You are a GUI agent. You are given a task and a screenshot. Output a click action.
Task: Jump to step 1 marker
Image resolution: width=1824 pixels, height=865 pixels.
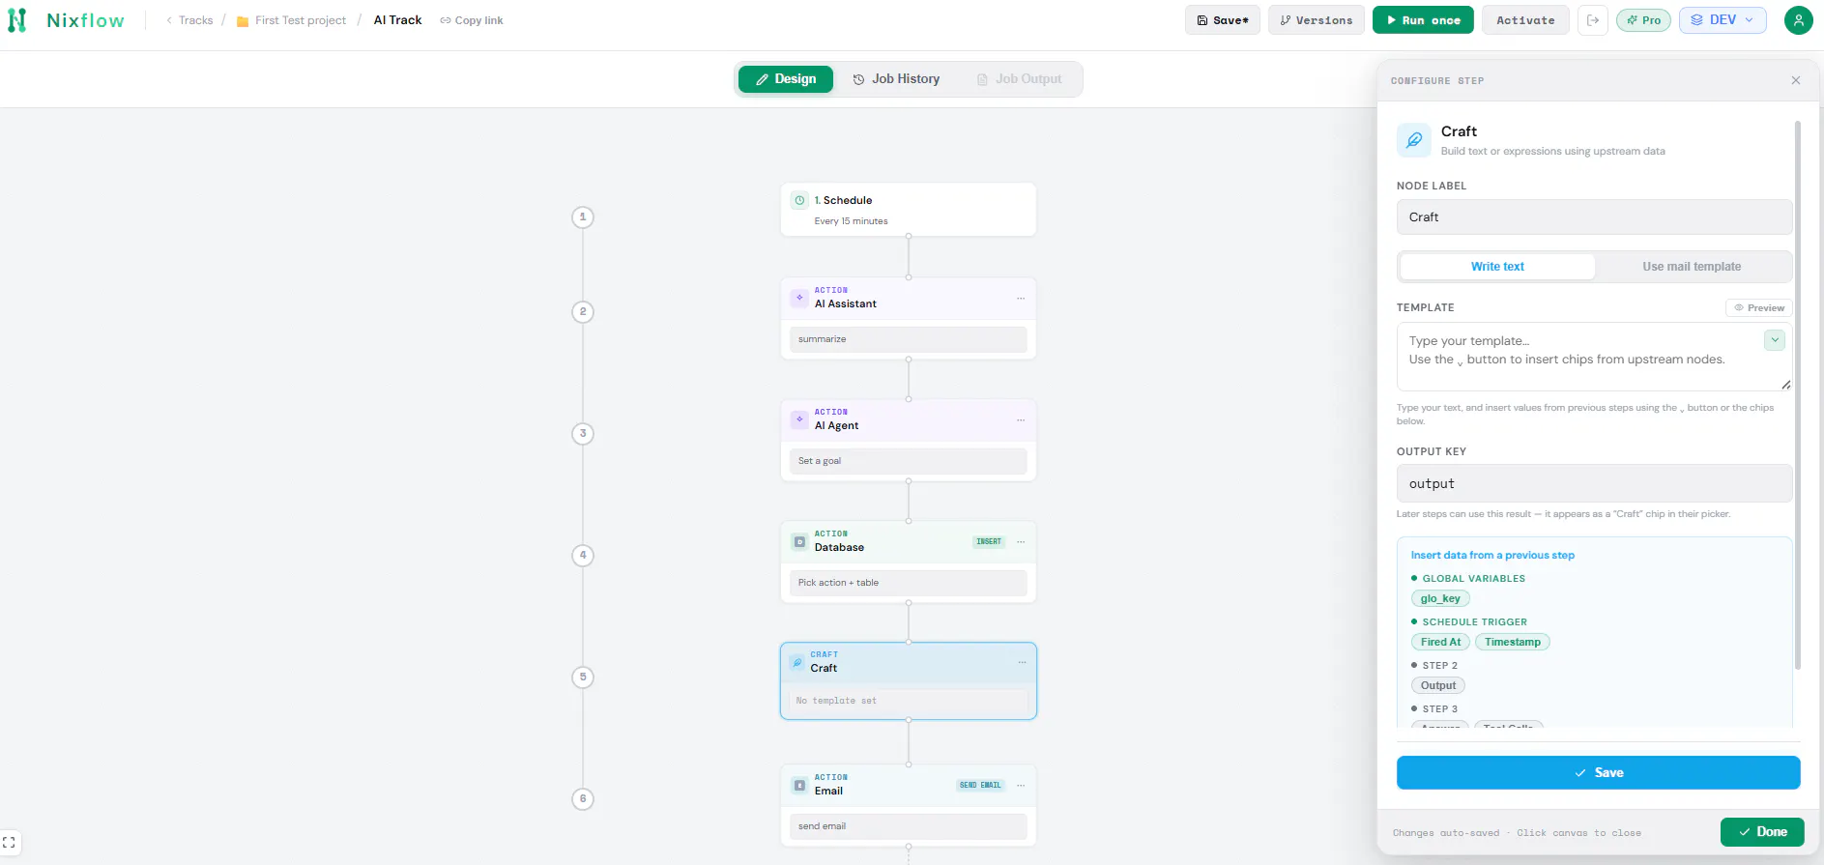coord(583,217)
